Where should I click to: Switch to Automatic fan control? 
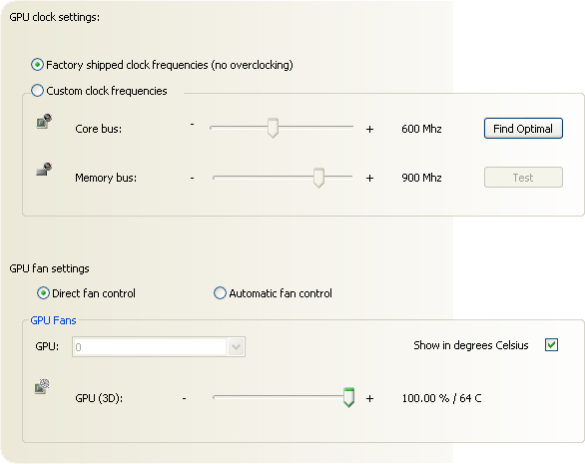tap(220, 293)
